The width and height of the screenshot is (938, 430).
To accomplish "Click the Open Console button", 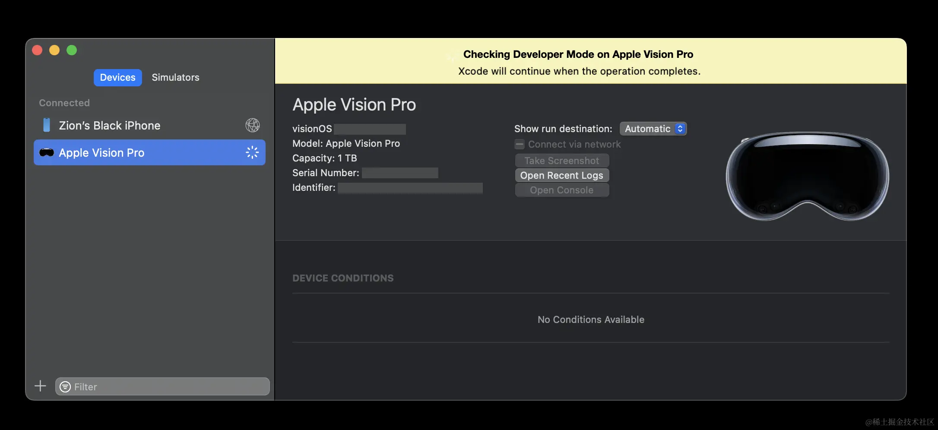I will [562, 190].
